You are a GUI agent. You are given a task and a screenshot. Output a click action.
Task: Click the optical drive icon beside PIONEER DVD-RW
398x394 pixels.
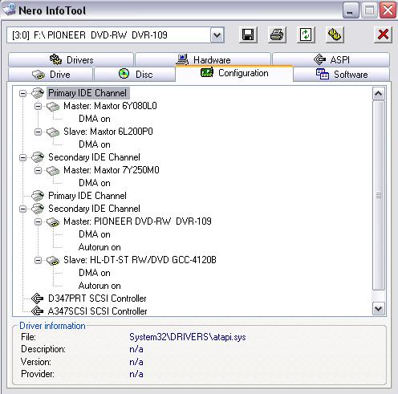click(x=53, y=222)
